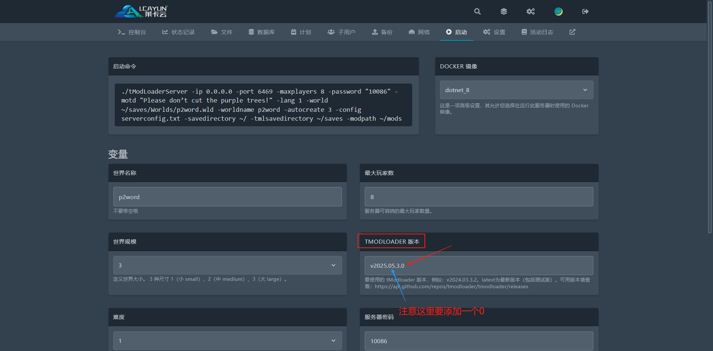Click the database icon beside 数据库

coord(251,32)
